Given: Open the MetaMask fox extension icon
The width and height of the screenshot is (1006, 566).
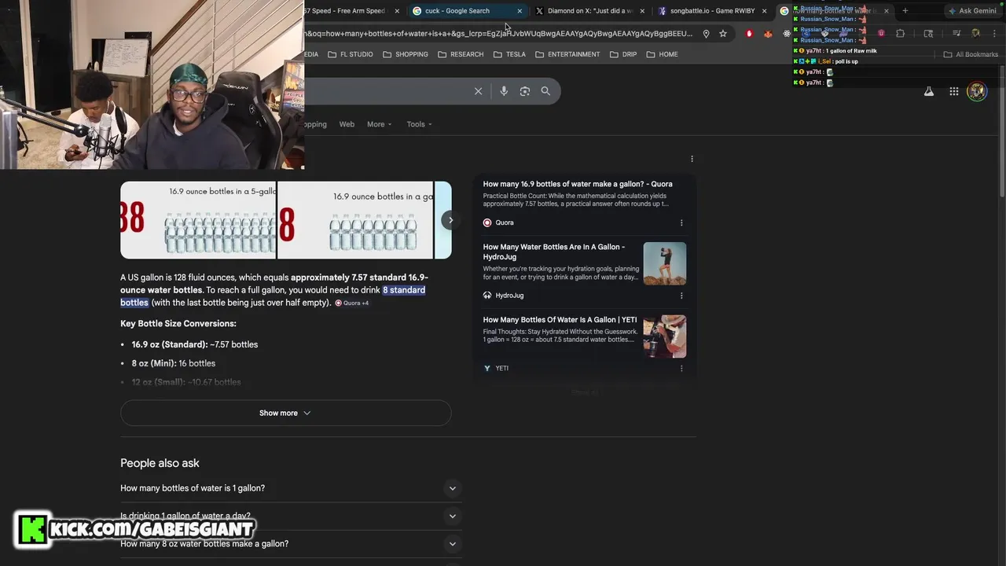Looking at the screenshot, I should (x=768, y=34).
